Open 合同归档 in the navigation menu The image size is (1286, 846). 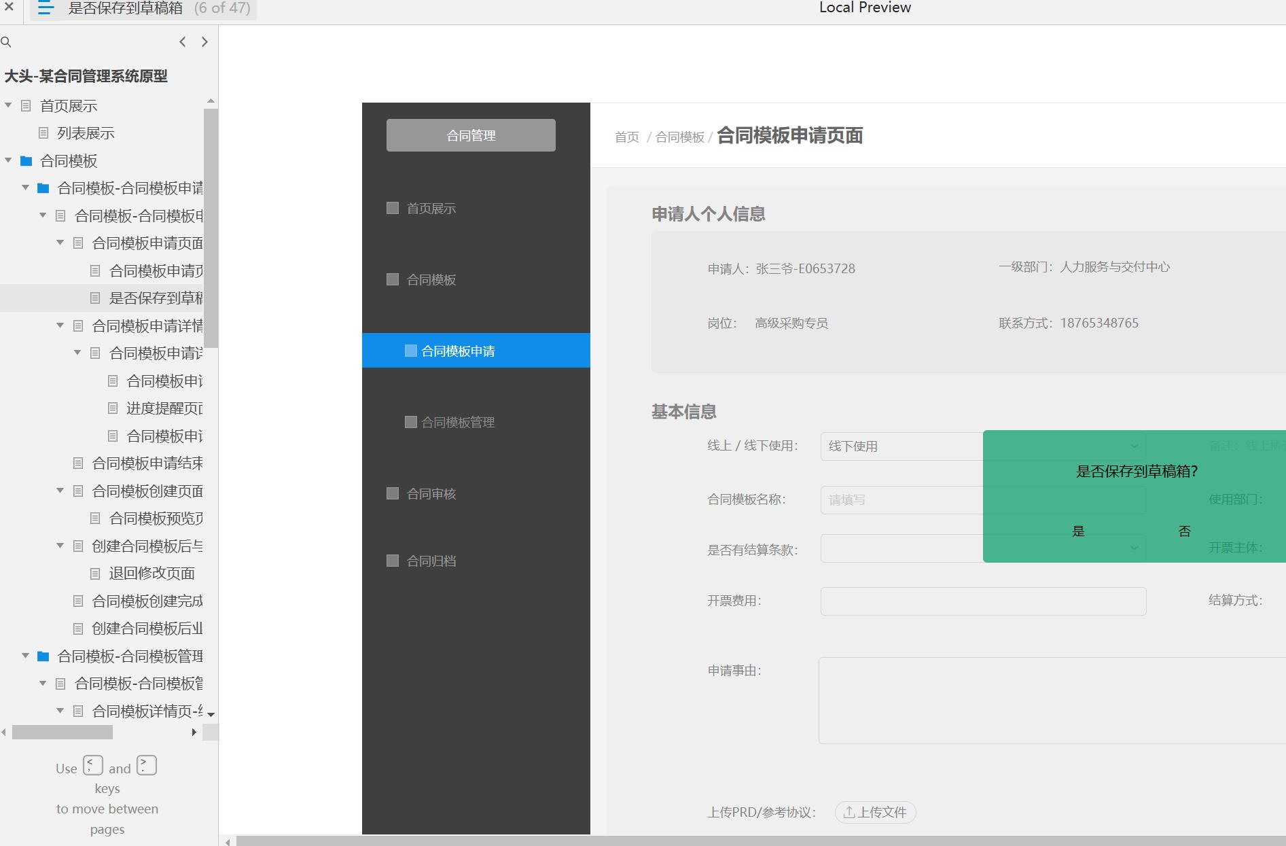(x=431, y=561)
